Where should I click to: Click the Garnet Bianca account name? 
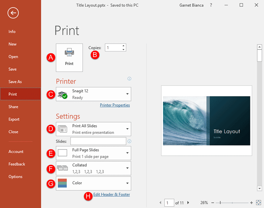(x=192, y=5)
